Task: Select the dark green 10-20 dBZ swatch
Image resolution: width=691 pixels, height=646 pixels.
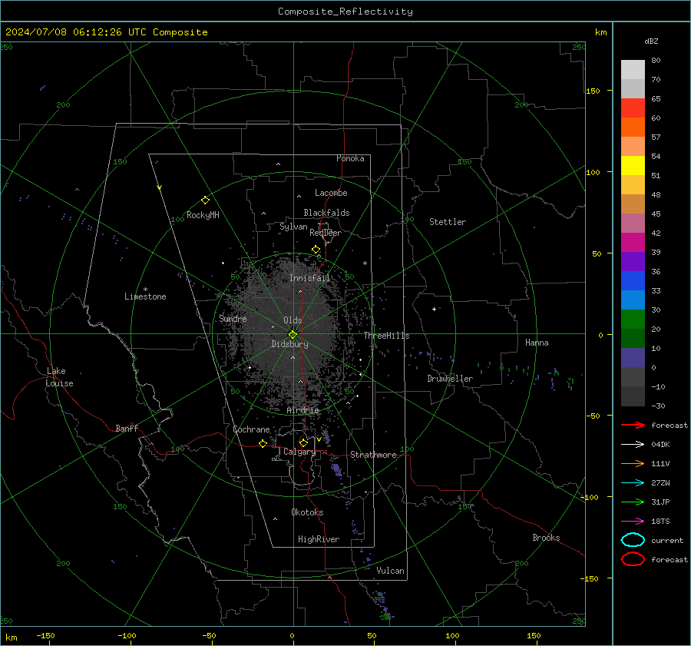Action: tap(633, 338)
